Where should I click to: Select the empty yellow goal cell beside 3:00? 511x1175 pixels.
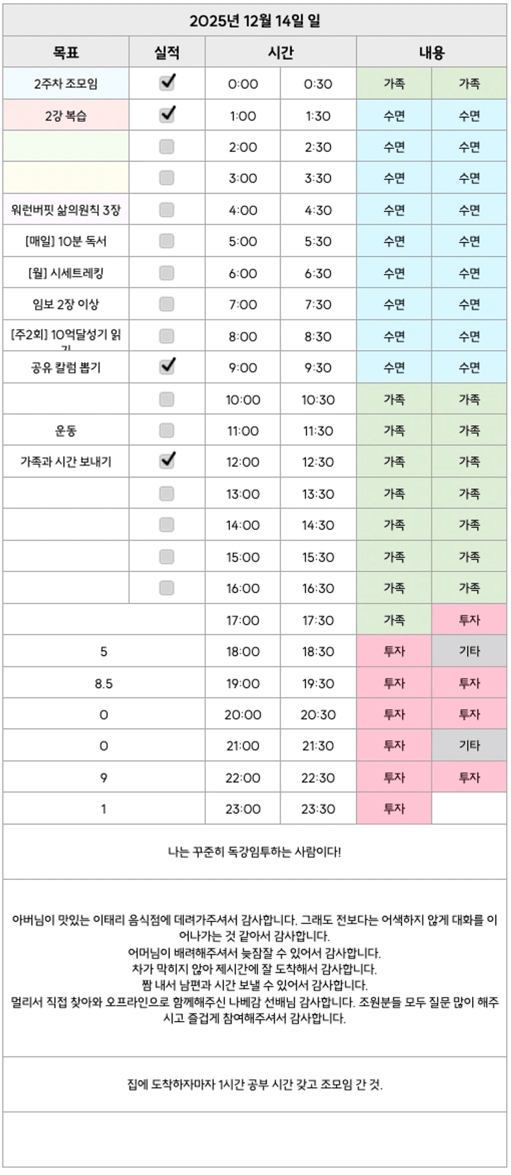(x=66, y=178)
